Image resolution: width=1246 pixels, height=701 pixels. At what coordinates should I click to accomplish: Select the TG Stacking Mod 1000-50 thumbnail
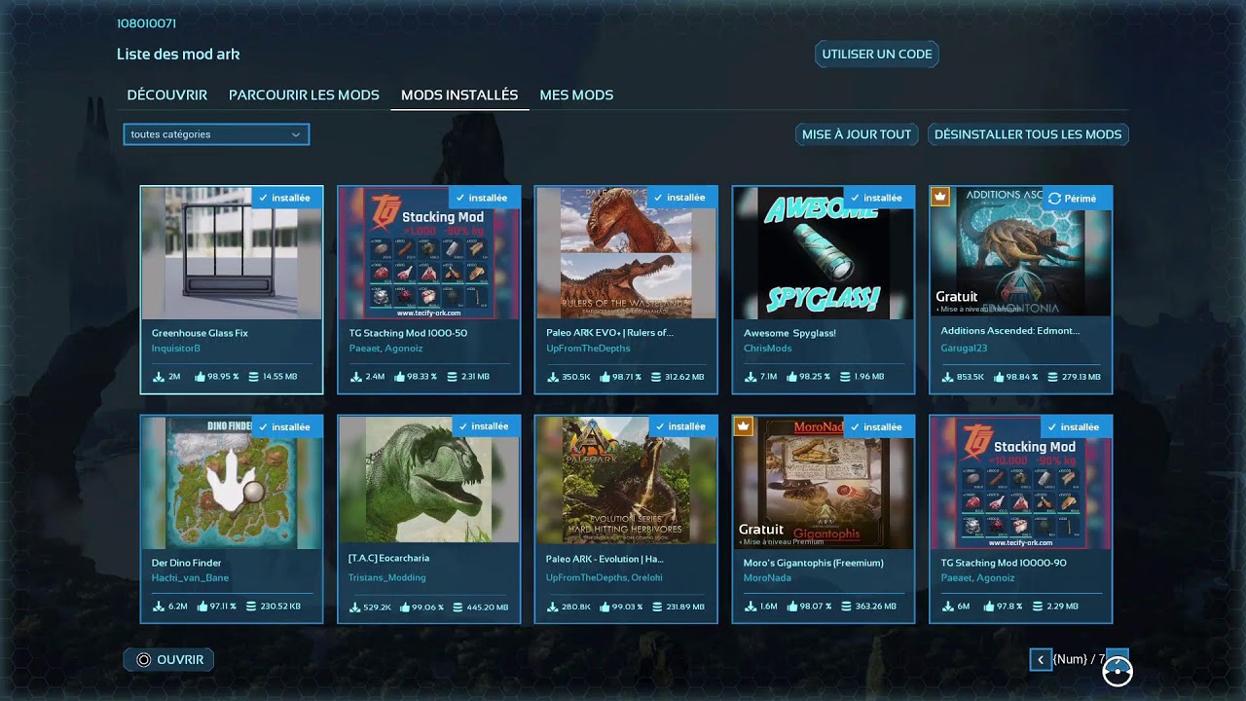(429, 253)
